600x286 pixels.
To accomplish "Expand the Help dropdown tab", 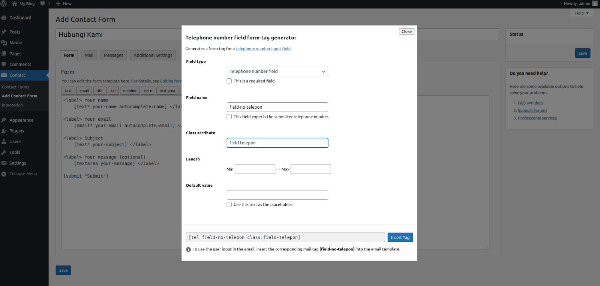I will point(582,13).
